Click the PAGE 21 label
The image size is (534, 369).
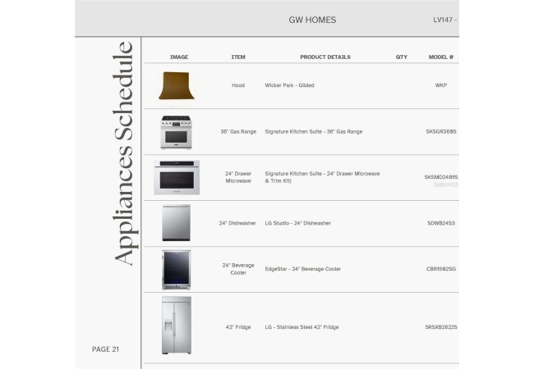tap(105, 349)
